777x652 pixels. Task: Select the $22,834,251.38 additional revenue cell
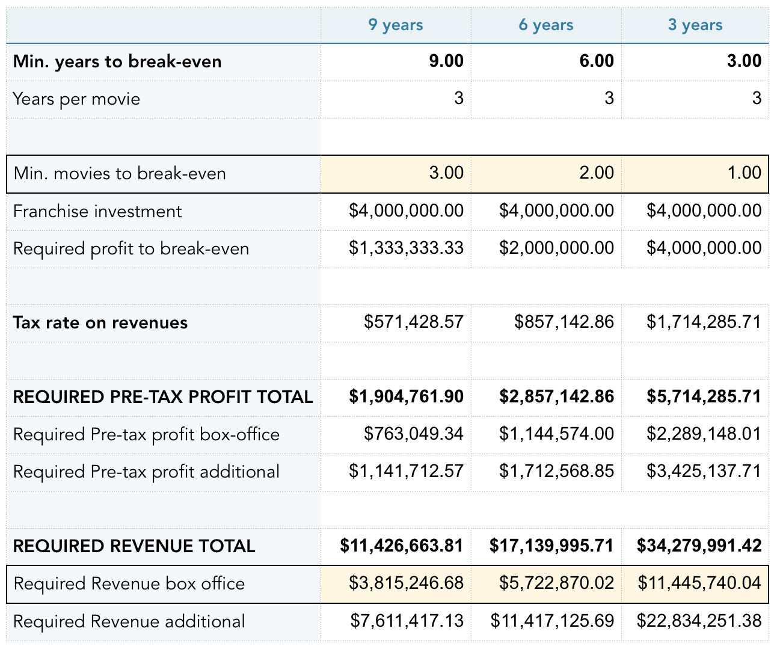point(695,621)
